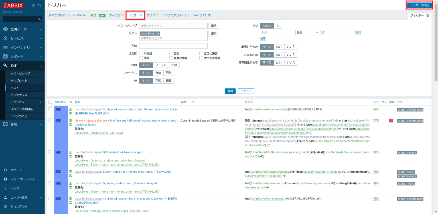
Task: Open the tag operator dropdown showing 含む
Action: tap(307, 32)
